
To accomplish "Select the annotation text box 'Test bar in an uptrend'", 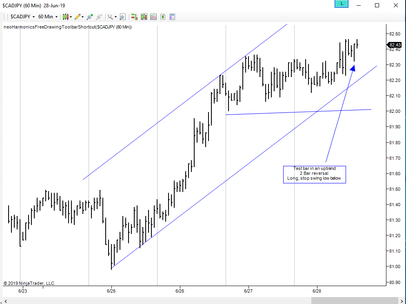I will click(315, 174).
